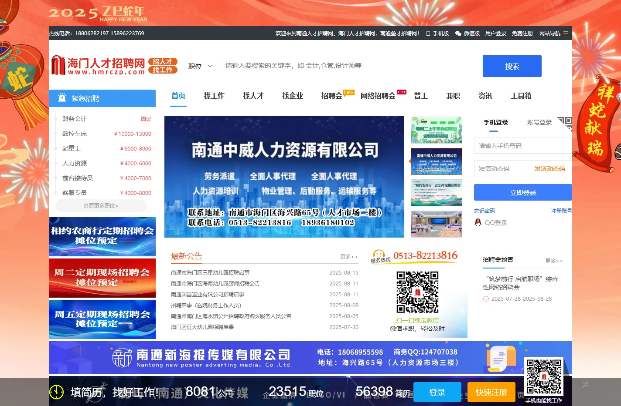Image resolution: width=621 pixels, height=406 pixels.
Task: Open the 找工作 nav tab
Action: click(x=214, y=96)
